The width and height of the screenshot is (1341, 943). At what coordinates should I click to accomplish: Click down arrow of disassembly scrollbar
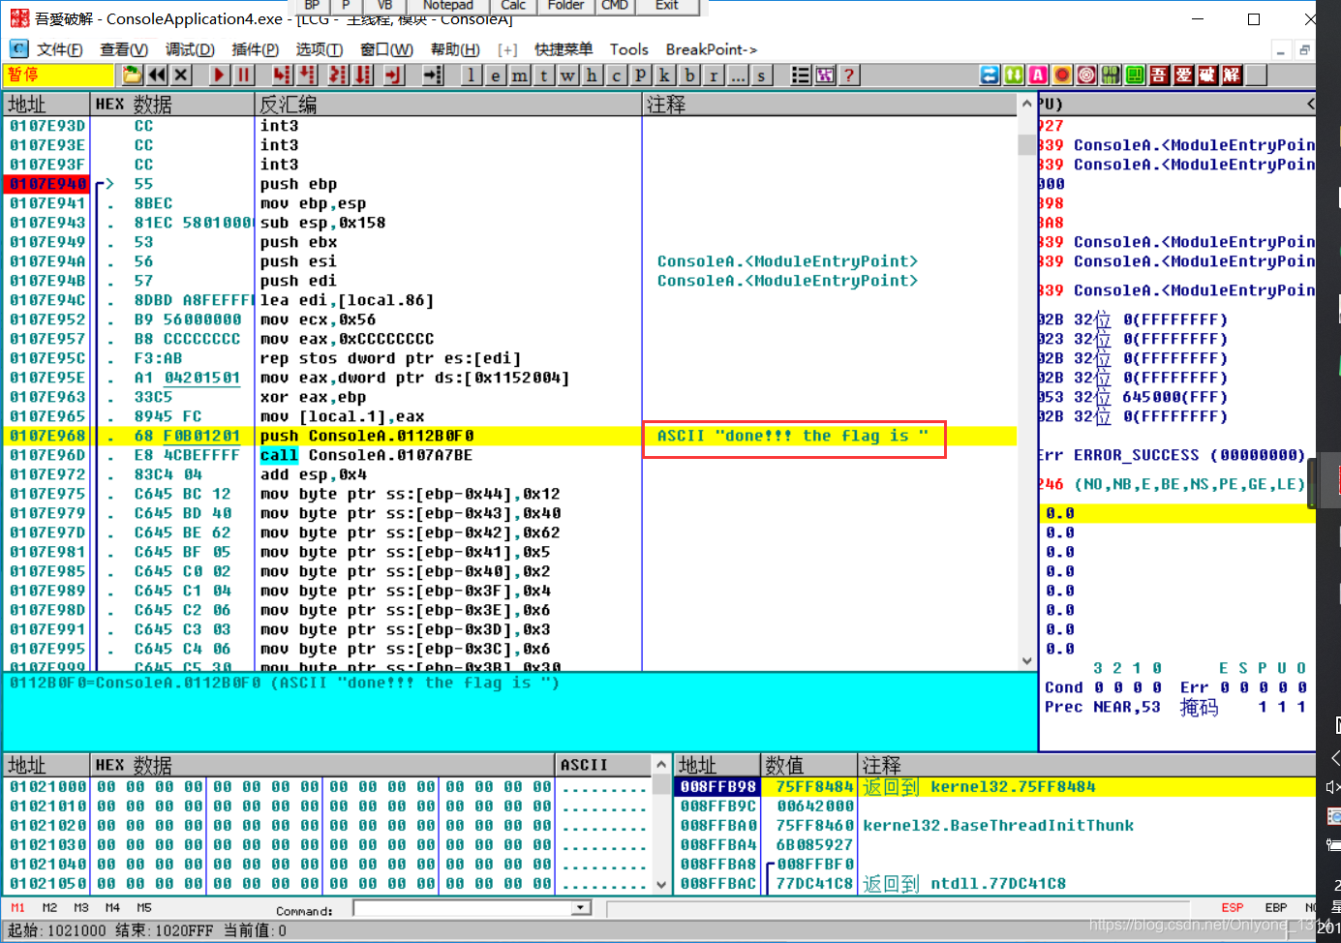point(1027,661)
